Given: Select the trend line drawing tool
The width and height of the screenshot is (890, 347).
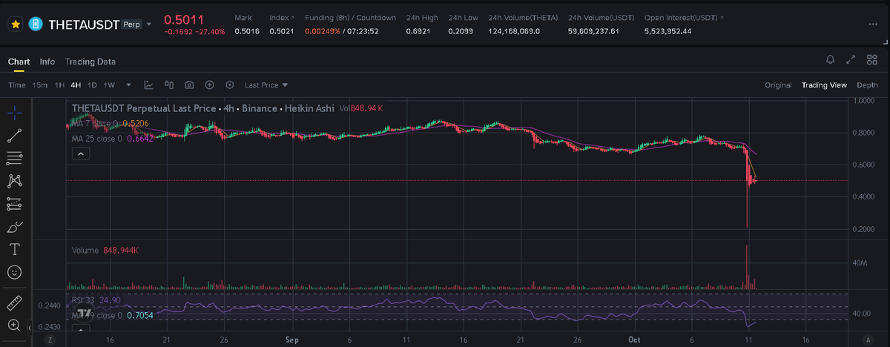Looking at the screenshot, I should (14, 135).
